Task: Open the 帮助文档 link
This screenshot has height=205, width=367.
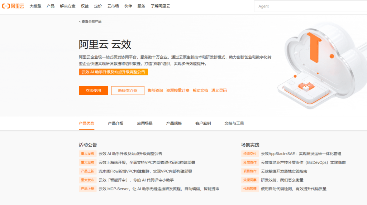Action: 200,91
